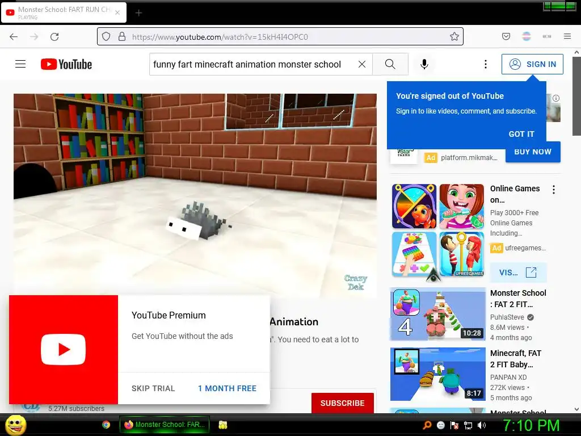Viewport: 581px width, 436px height.
Task: Open YouTube settings three-dot menu
Action: point(486,64)
